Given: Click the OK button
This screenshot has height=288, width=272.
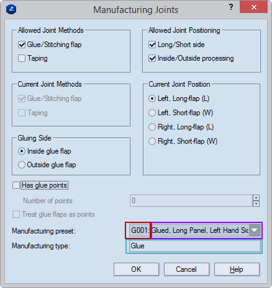Looking at the screenshot, I should (136, 269).
